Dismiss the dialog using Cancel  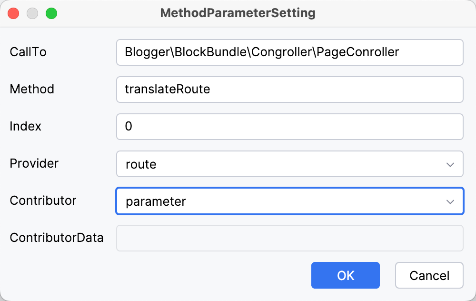click(429, 275)
